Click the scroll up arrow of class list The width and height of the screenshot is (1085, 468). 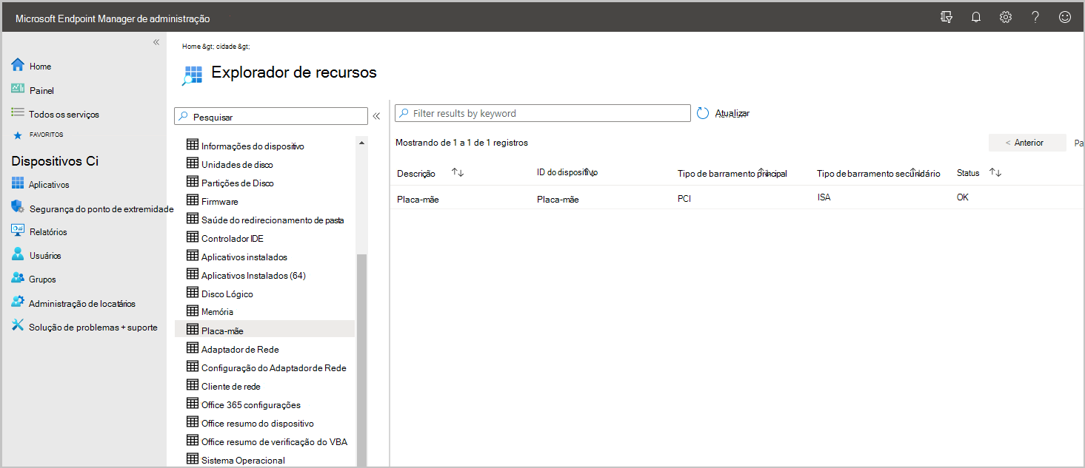pos(361,143)
